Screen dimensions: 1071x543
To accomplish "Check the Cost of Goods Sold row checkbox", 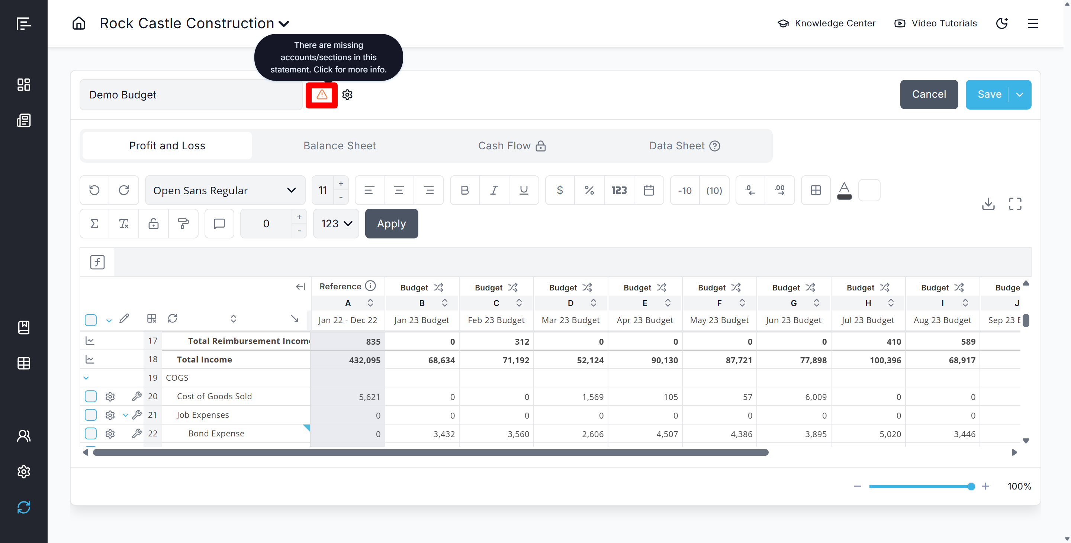I will pos(91,396).
